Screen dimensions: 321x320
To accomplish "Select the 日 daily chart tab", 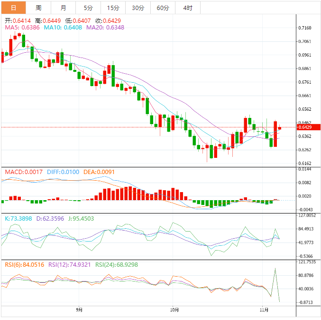I will pyautogui.click(x=13, y=8).
